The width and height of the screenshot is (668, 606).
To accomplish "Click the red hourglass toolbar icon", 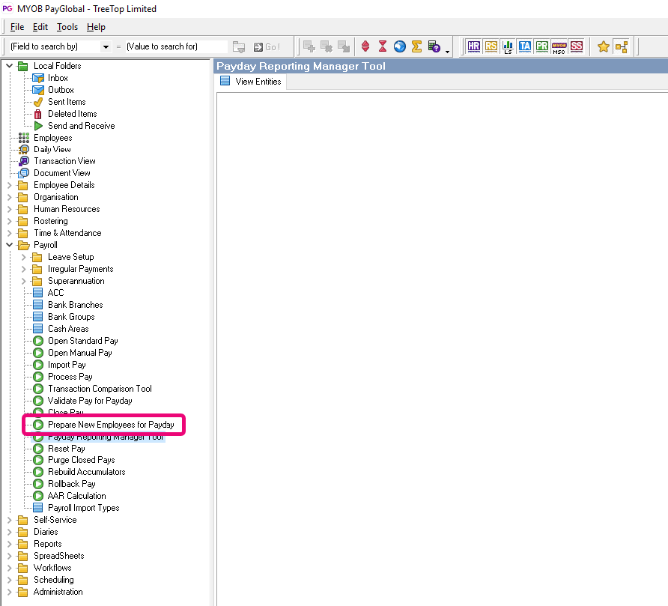I will 383,46.
